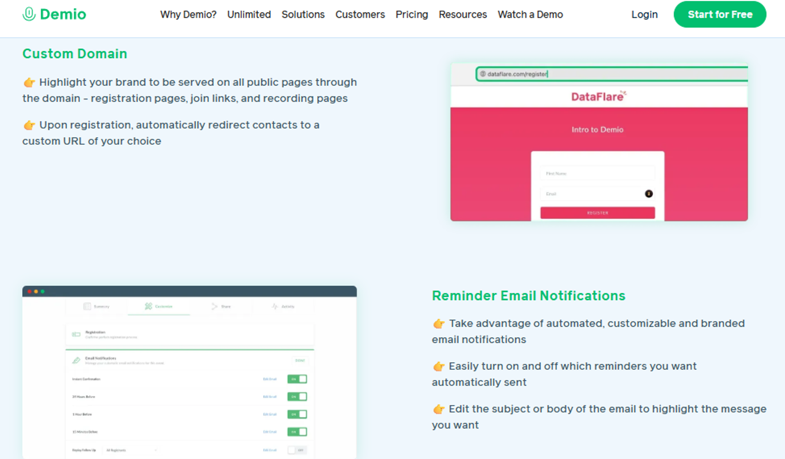The image size is (785, 459).
Task: Click the Email Notifications pencil icon
Action: coord(76,360)
